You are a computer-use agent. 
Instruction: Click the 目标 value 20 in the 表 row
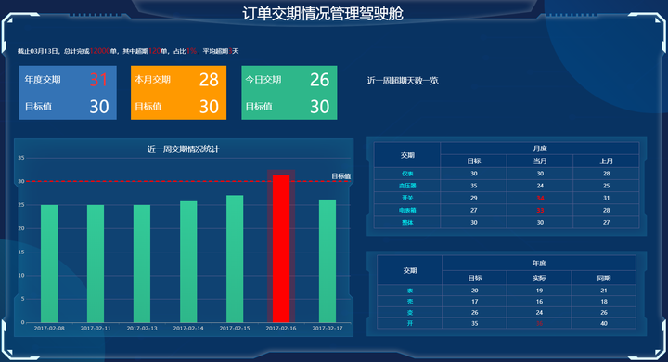pos(475,291)
